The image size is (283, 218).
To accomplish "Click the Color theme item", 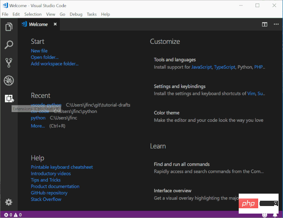I will pyautogui.click(x=209, y=117).
